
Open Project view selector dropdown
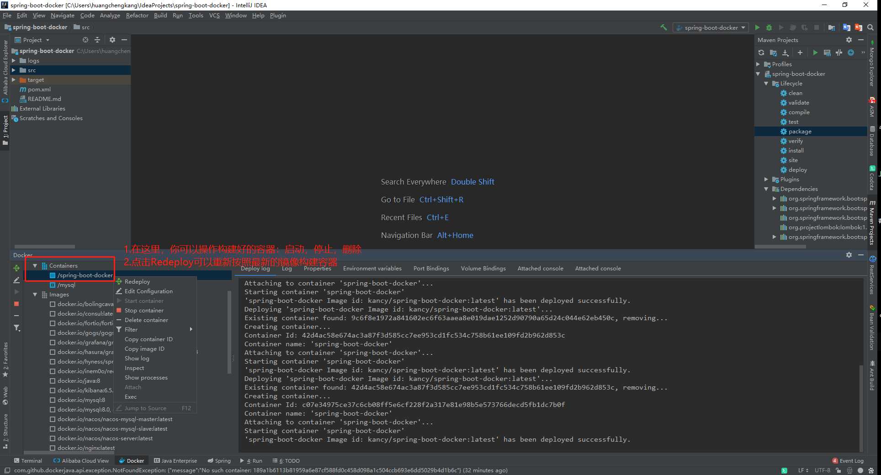click(32, 40)
